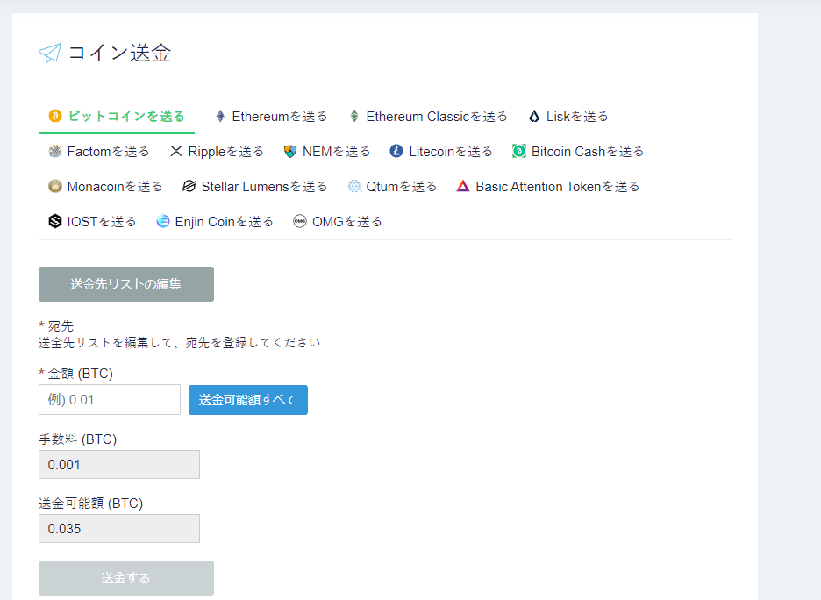Click the black IOST hexagon icon
Screen dimensions: 821x600
tap(55, 221)
